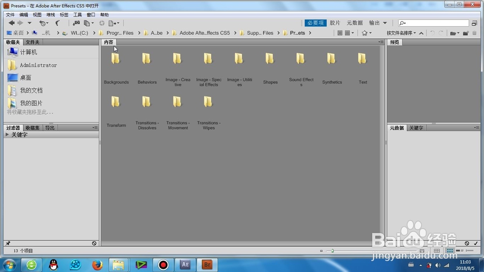Image resolution: width=484 pixels, height=272 pixels.
Task: Switch to 胶片 workspace
Action: (335, 23)
